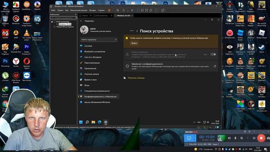Image resolution: width=270 pixels, height=152 pixels.
Task: Open Search on the guest taskbar
Action: (x=87, y=122)
